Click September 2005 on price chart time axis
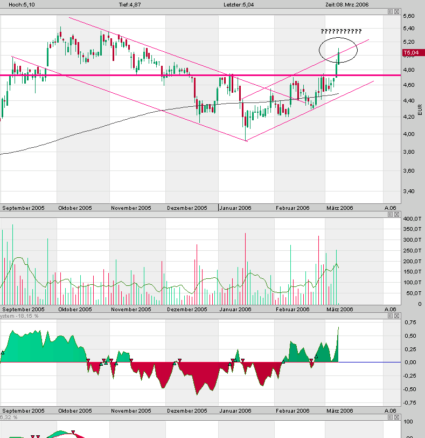The height and width of the screenshot is (438, 425). click(x=23, y=208)
